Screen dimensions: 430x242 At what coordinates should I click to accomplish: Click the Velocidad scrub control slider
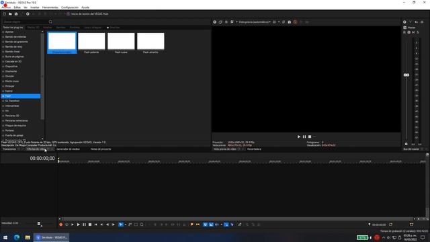pyautogui.click(x=39, y=224)
